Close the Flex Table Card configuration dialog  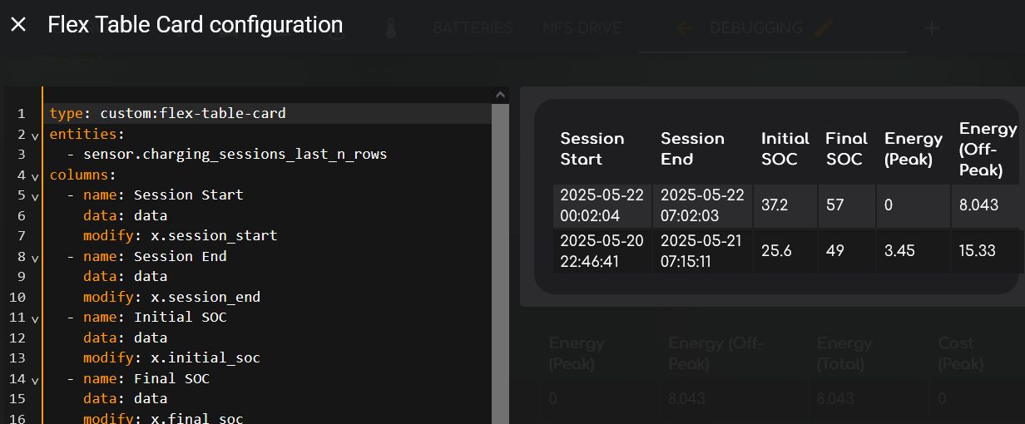coord(18,25)
